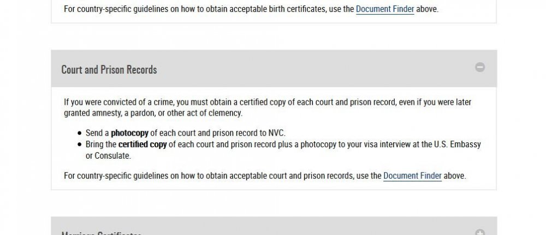Collapse the Court and Prison Records minus icon

480,68
